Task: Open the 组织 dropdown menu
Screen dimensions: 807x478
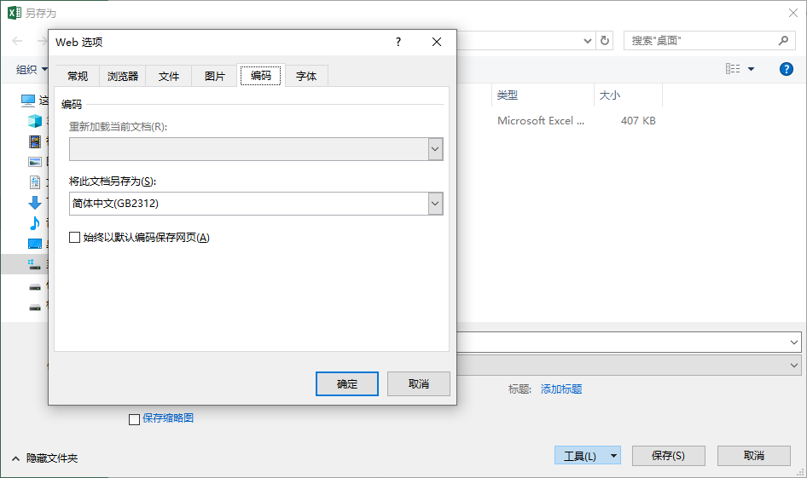Action: [x=32, y=69]
